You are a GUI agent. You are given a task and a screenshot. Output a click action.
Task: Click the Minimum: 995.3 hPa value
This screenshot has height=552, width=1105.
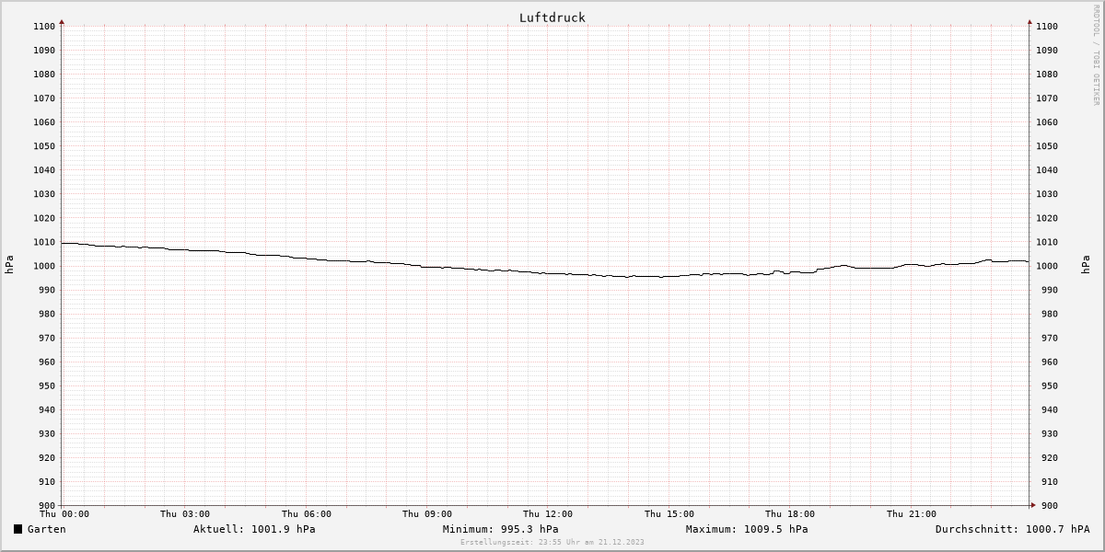500,529
